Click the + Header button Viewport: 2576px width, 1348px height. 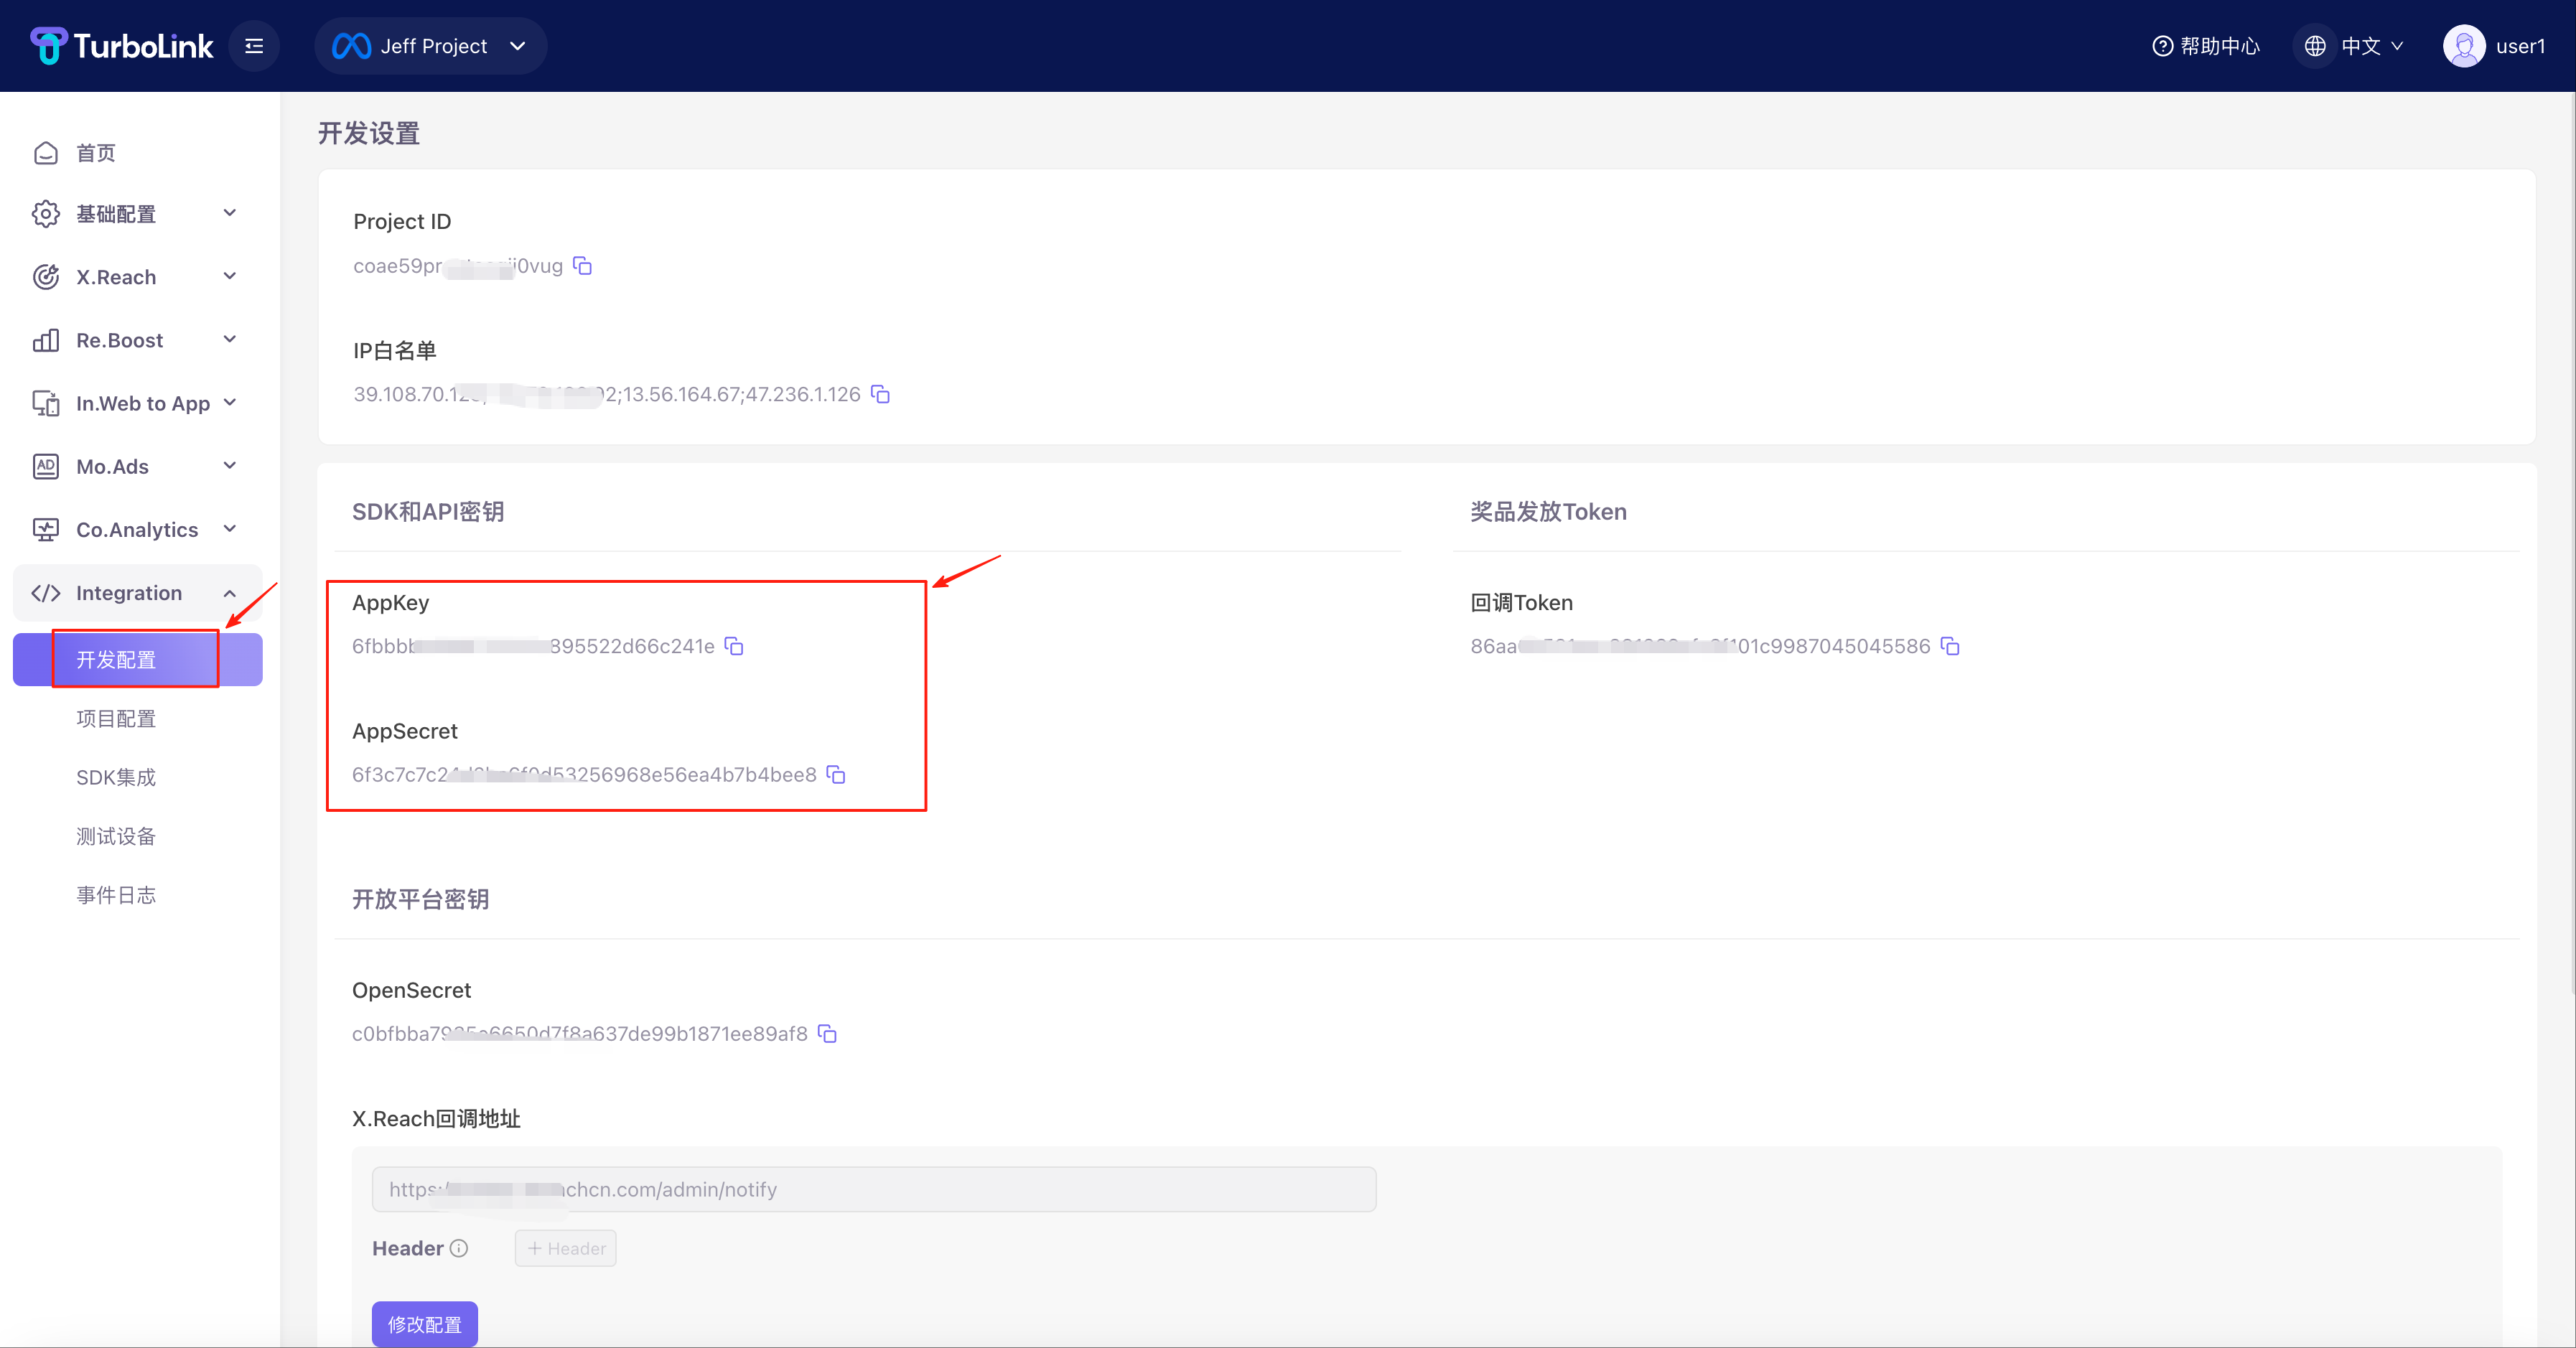click(566, 1248)
